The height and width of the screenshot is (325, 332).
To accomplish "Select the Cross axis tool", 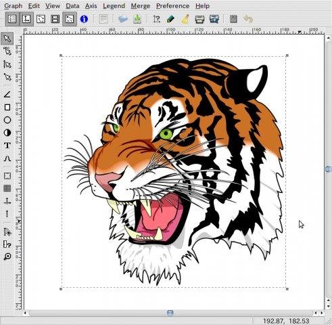I will pyautogui.click(x=7, y=201).
